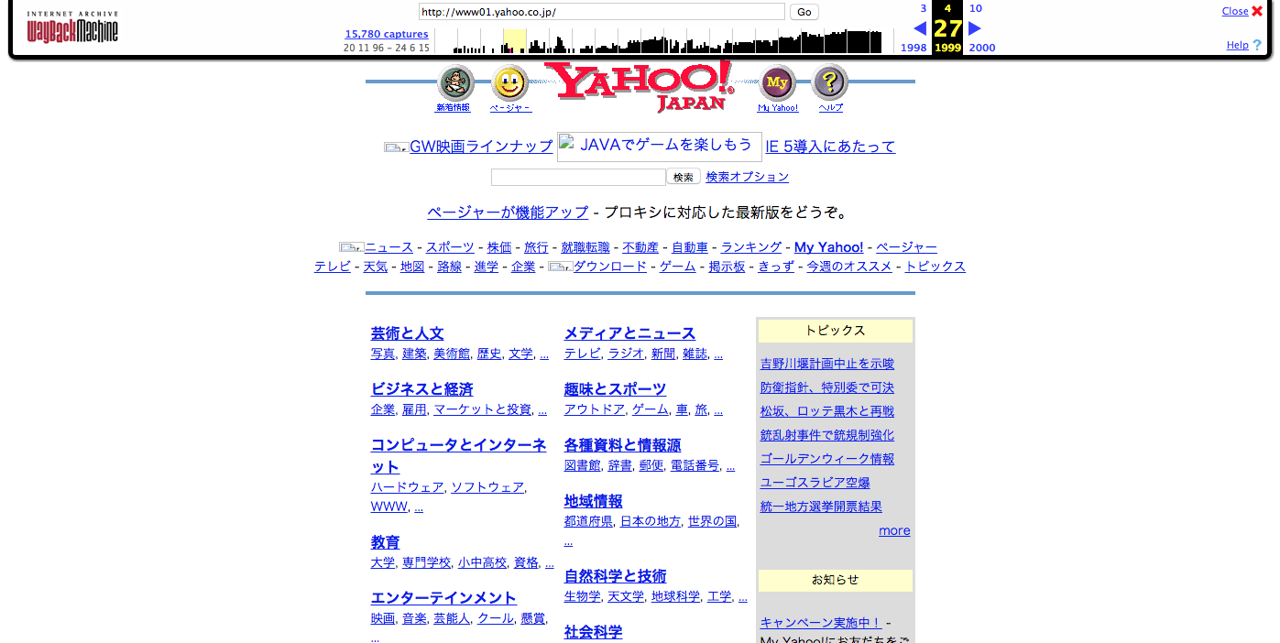Open the 不動産 navigation link
Image resolution: width=1280 pixels, height=643 pixels.
tap(640, 247)
